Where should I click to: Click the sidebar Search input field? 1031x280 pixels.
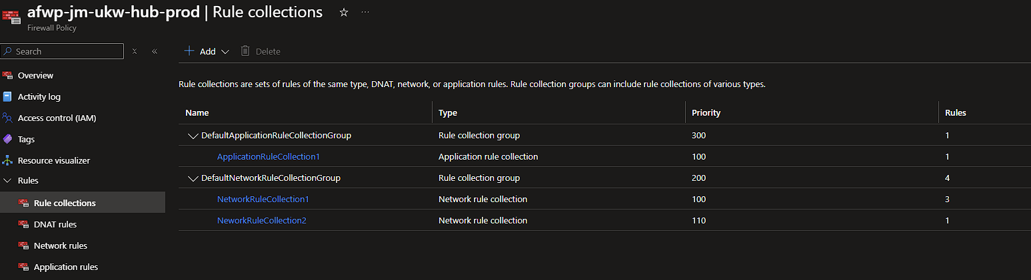(67, 51)
